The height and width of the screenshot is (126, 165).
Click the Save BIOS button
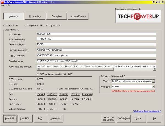[26, 119]
